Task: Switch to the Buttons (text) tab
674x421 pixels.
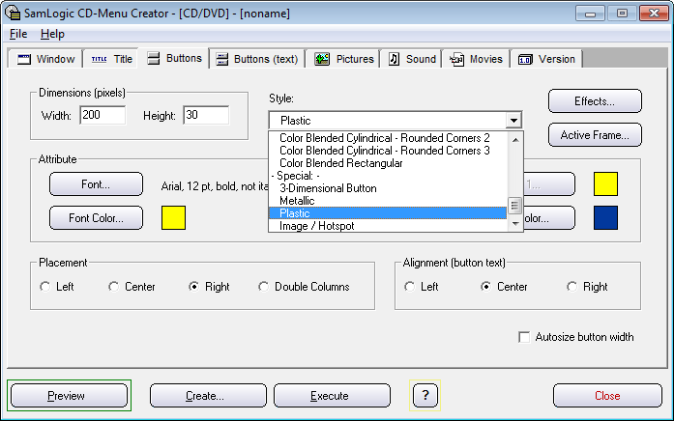Action: click(257, 59)
